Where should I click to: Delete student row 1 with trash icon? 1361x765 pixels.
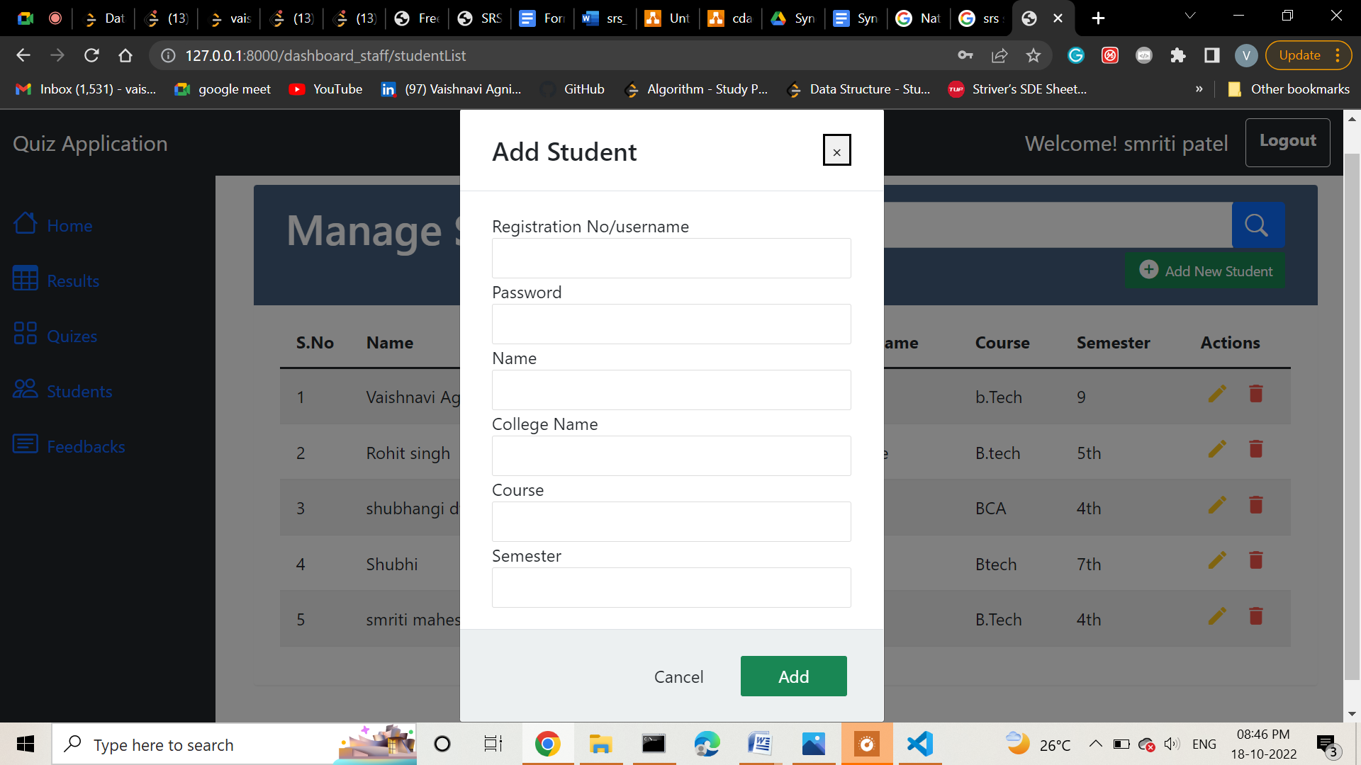[x=1255, y=394]
